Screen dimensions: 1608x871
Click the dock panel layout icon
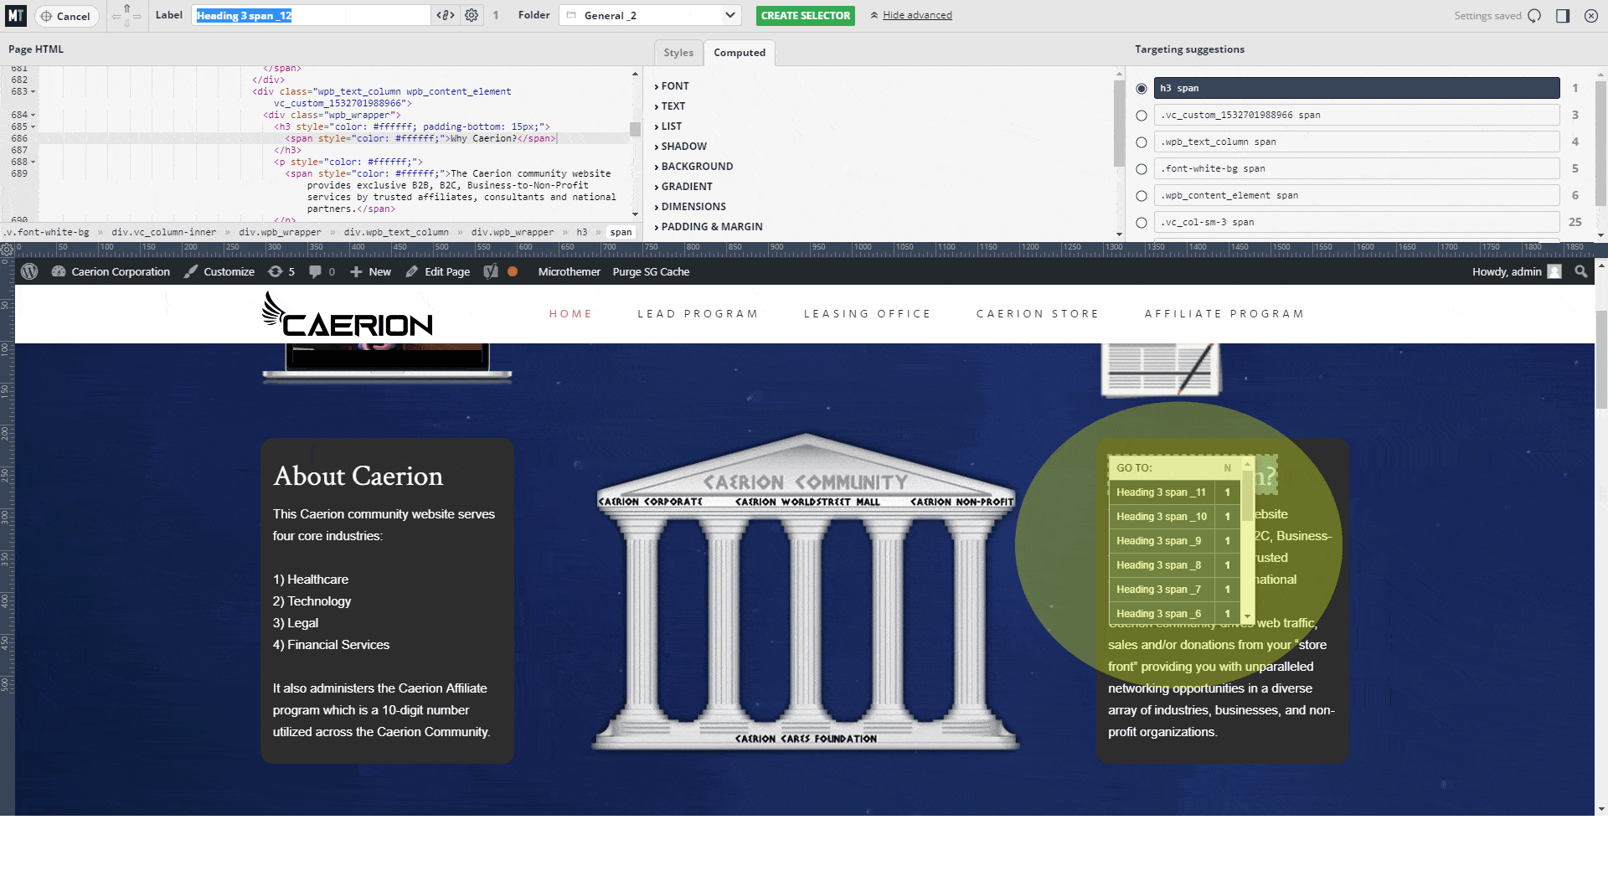click(1563, 16)
